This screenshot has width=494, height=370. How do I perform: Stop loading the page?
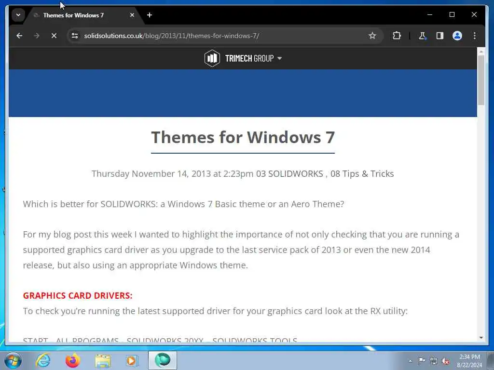pyautogui.click(x=54, y=36)
